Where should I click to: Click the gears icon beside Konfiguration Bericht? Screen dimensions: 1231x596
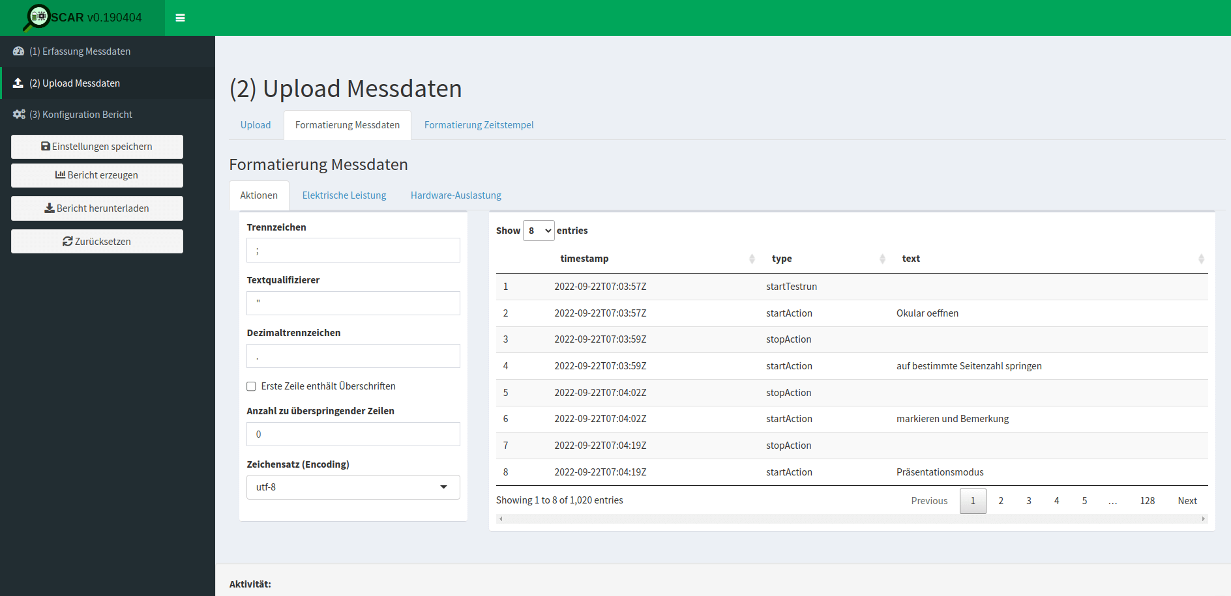coord(18,114)
